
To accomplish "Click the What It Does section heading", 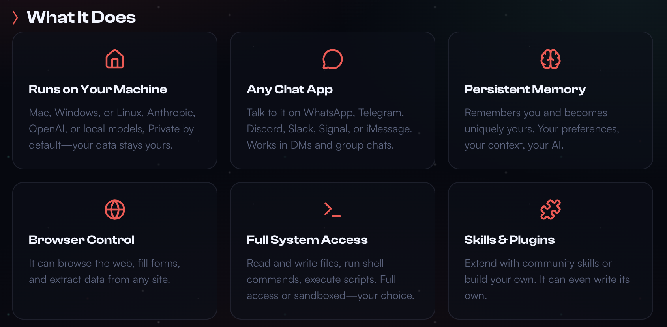I will pos(81,17).
